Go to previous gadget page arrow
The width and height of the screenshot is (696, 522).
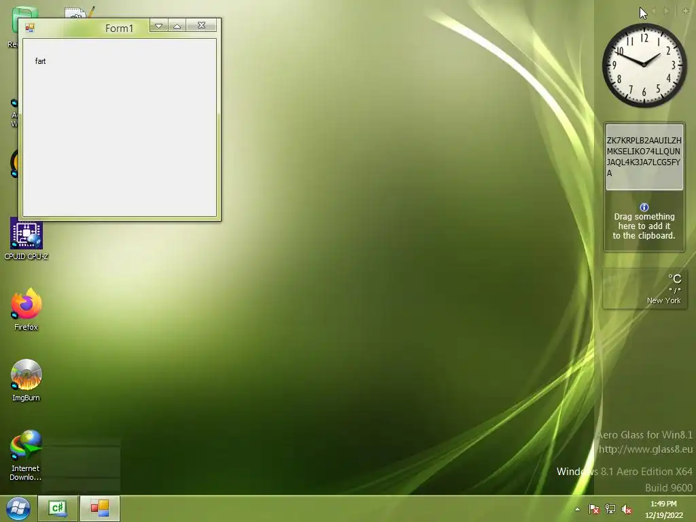coord(653,11)
